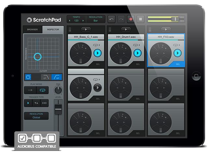The width and height of the screenshot is (208, 156).
Task: Click the cutoff/resonance XY pad circle
Action: coord(38,57)
